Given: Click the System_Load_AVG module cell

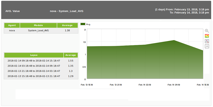Looking at the screenshot, I should pos(38,31).
